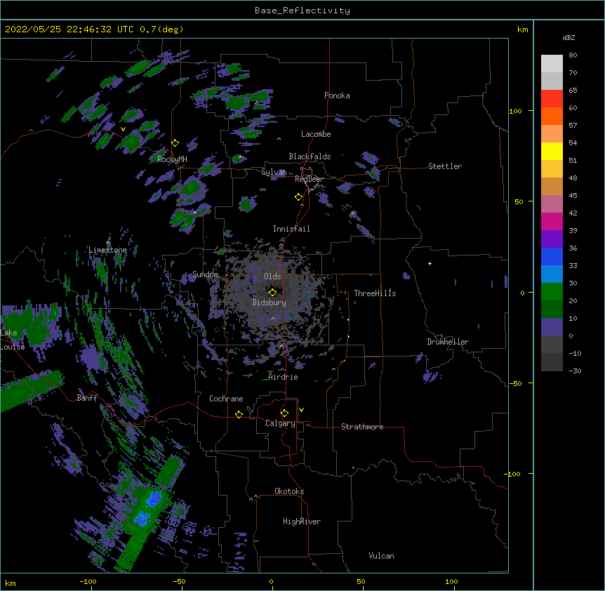The image size is (605, 591).
Task: Click the 65 dBZ red legend swatch
Action: click(552, 98)
